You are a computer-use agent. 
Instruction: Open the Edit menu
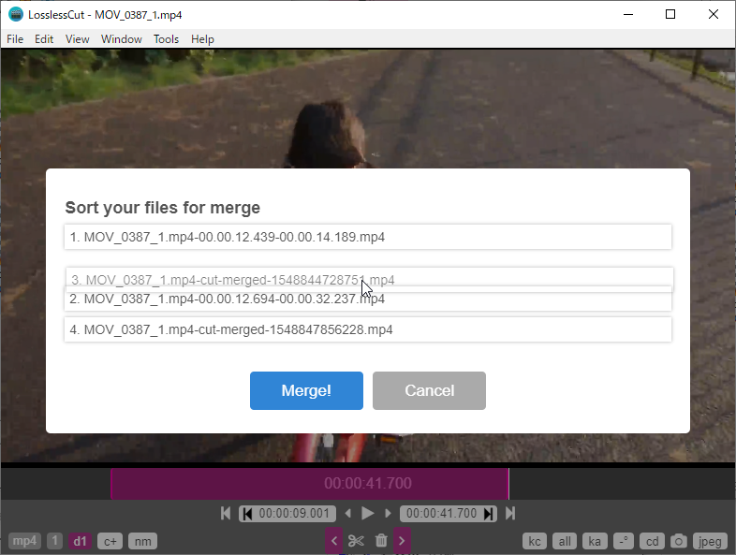(44, 39)
